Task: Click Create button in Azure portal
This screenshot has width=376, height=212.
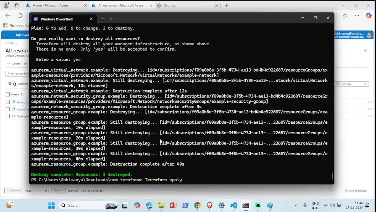Action: tap(14, 64)
